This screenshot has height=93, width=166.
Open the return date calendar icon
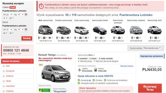pyautogui.click(x=26, y=30)
